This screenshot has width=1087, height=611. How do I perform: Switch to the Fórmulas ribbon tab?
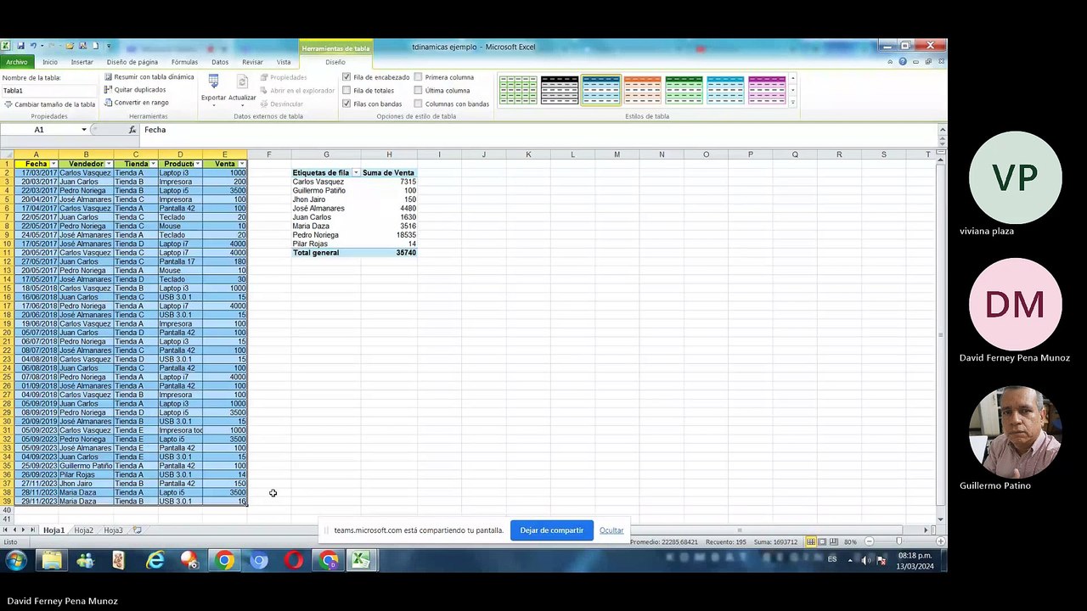point(184,62)
